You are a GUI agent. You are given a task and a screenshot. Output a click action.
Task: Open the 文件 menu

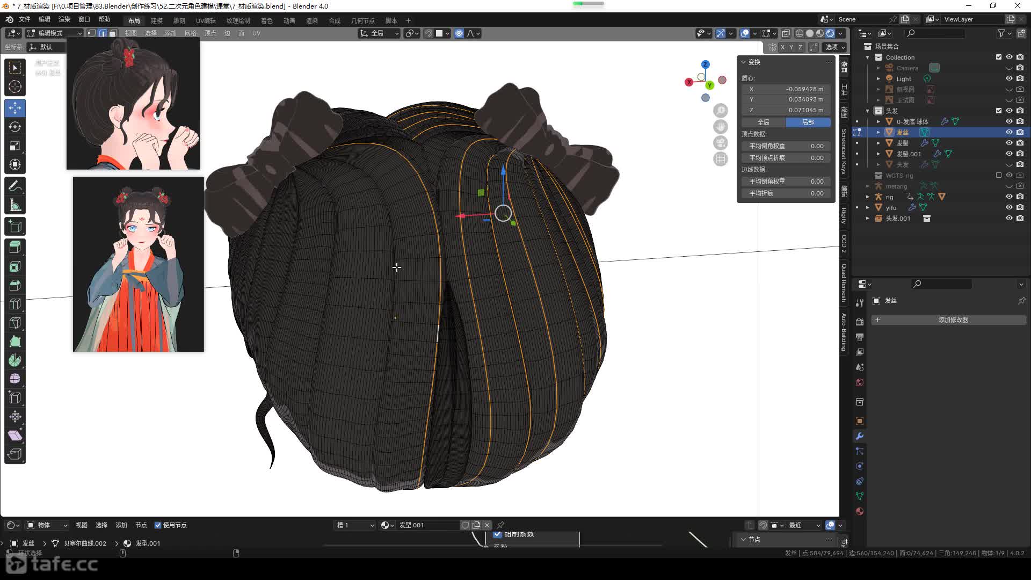pyautogui.click(x=25, y=19)
